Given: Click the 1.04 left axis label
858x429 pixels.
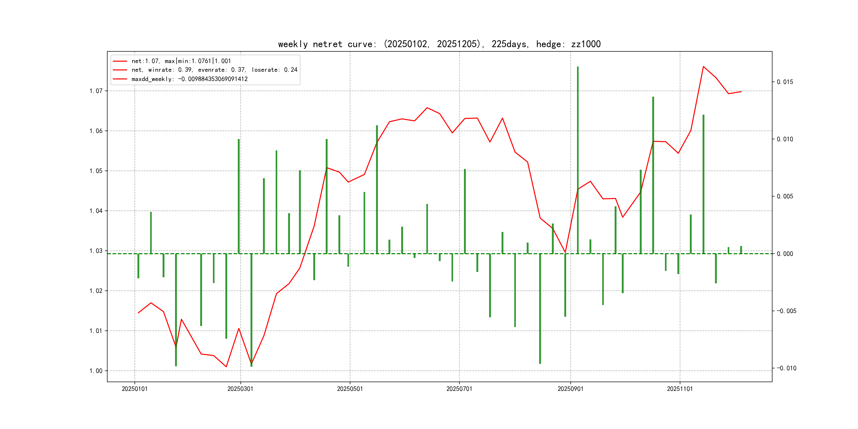Looking at the screenshot, I should [x=96, y=211].
